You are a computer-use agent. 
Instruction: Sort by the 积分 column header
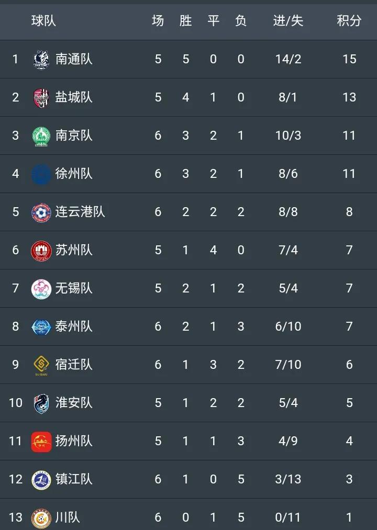click(349, 20)
